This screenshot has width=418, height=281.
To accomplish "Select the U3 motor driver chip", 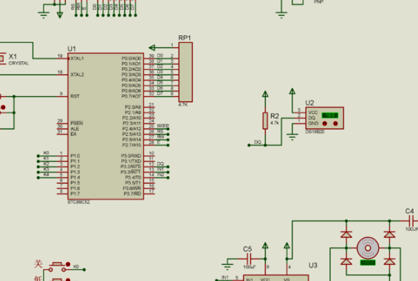I will pyautogui.click(x=276, y=277).
